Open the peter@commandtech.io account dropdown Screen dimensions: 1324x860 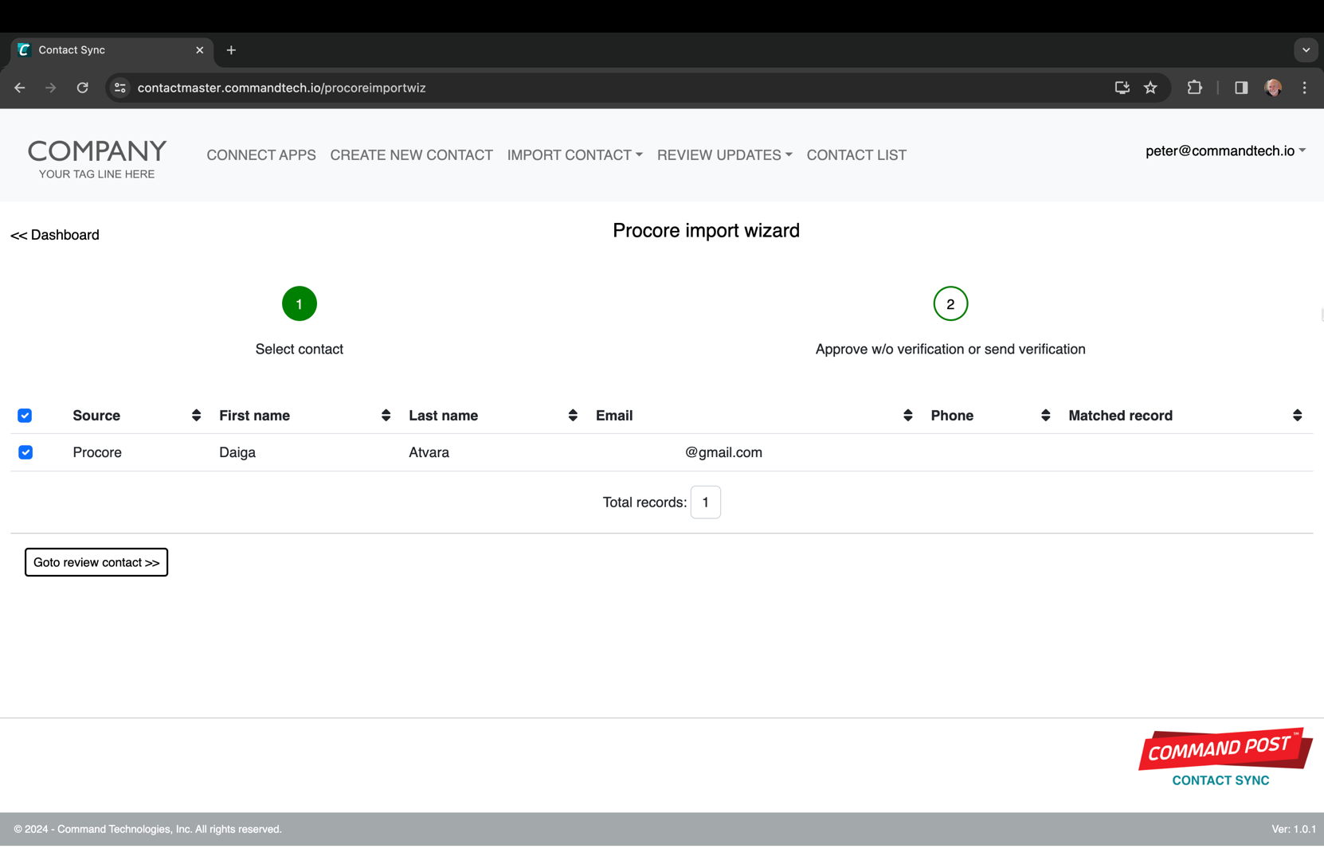1224,151
